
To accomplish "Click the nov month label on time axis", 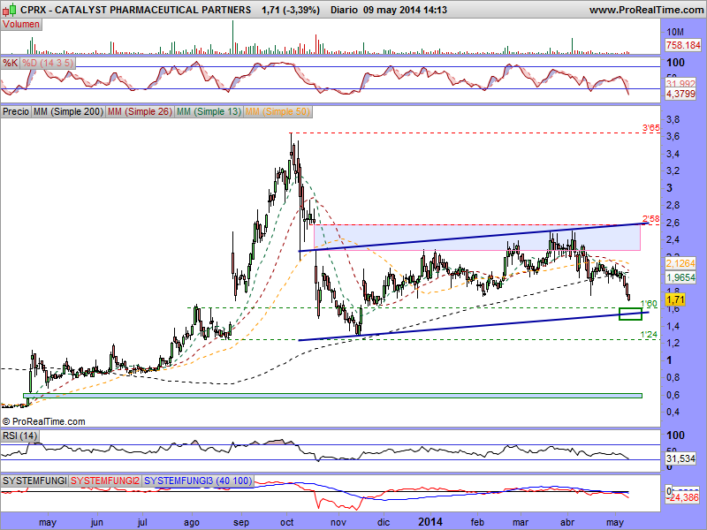I will click(338, 522).
